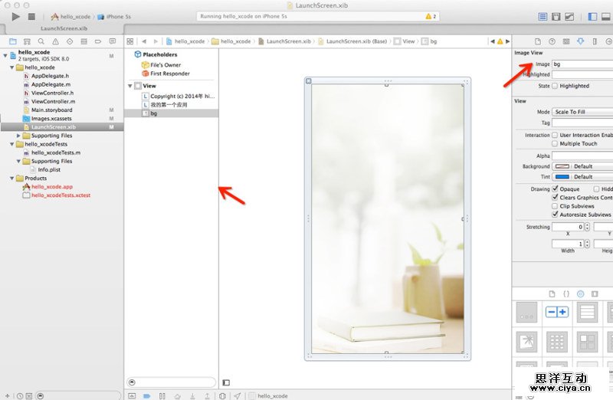
Task: Show the Attributes inspector
Action: point(579,41)
